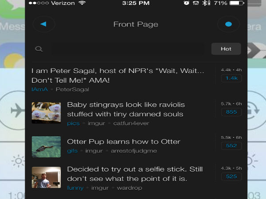The width and height of the screenshot is (266, 199).
Task: View the 525 comments on selfie post
Action: pyautogui.click(x=231, y=176)
